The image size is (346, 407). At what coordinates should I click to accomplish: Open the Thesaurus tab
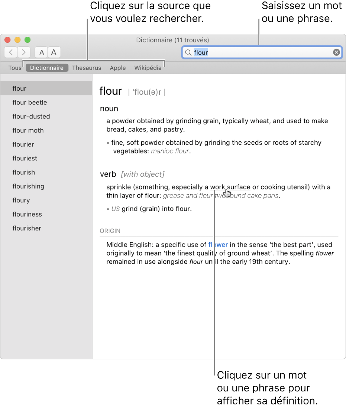(x=87, y=68)
